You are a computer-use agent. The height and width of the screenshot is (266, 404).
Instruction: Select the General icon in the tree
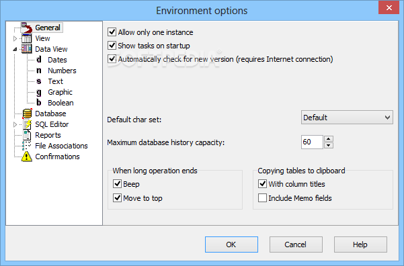click(27, 28)
